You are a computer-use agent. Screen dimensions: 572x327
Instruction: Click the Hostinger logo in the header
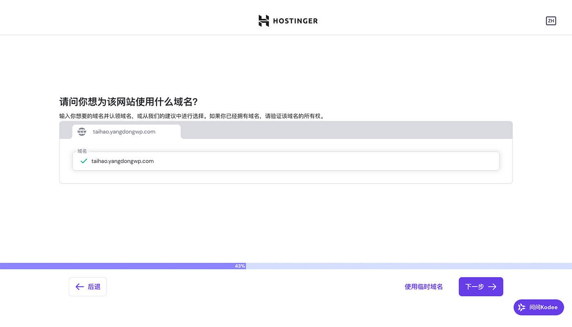coord(288,20)
